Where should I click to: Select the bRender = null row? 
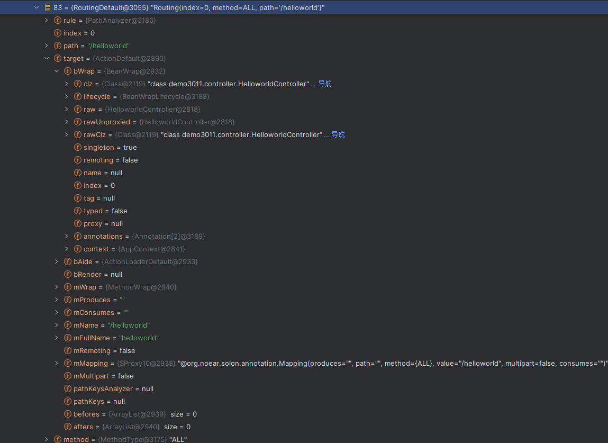coord(304,274)
